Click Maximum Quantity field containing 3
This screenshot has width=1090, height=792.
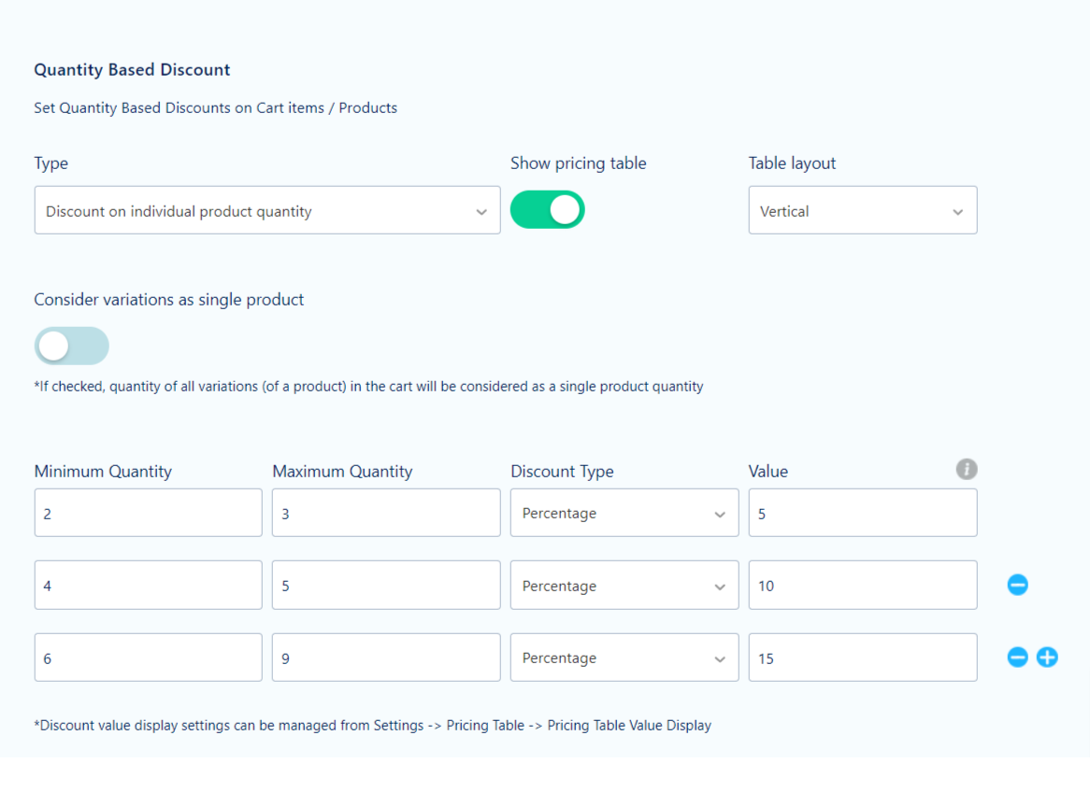tap(386, 514)
